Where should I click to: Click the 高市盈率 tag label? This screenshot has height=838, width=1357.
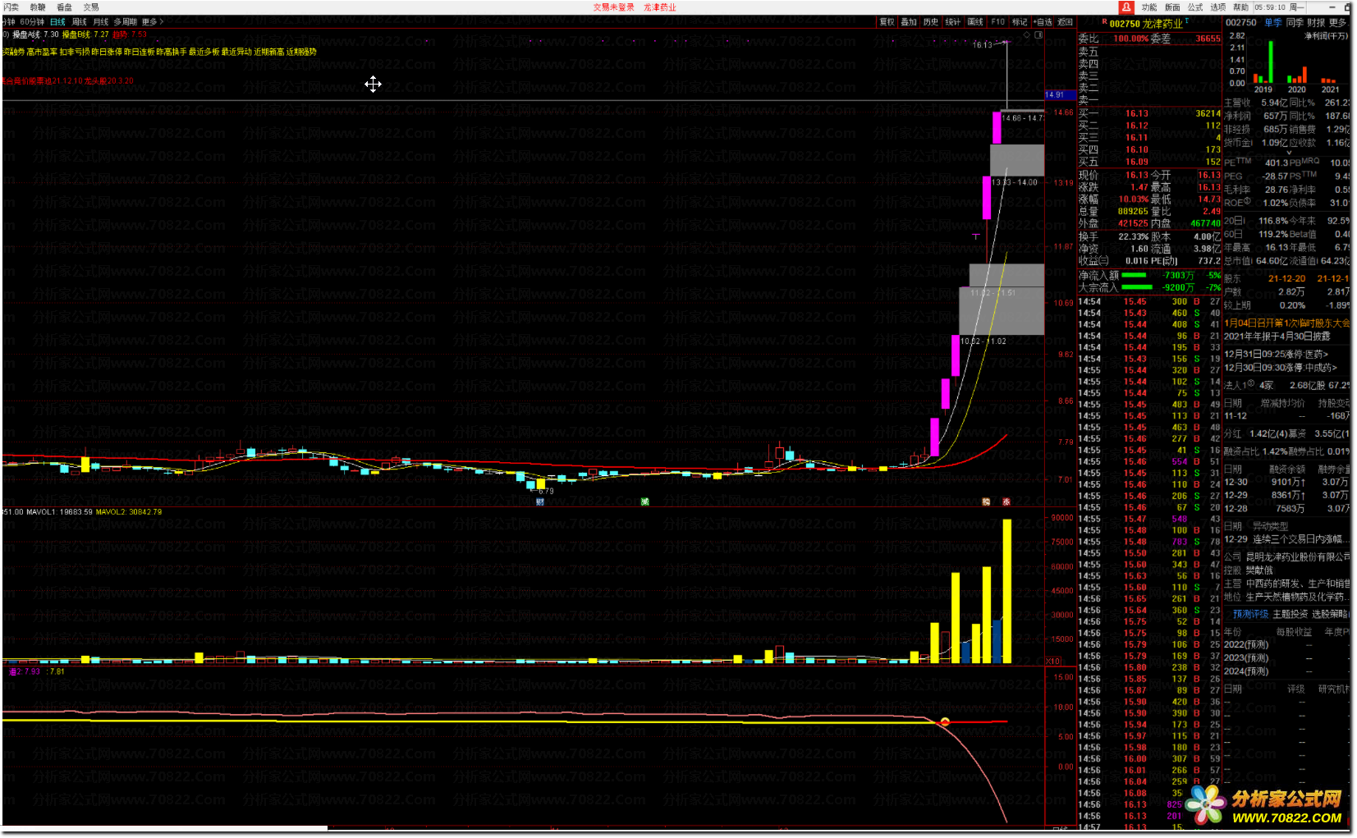42,52
